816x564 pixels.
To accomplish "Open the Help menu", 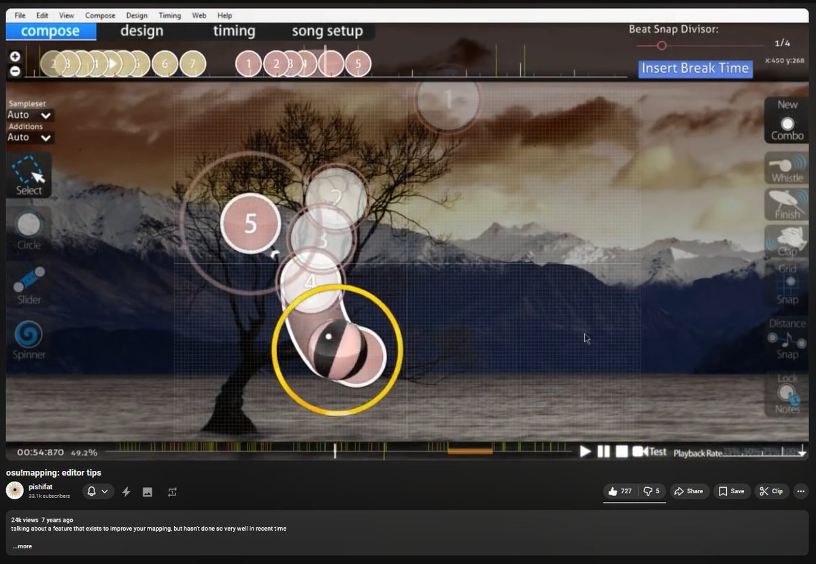I will coord(224,15).
